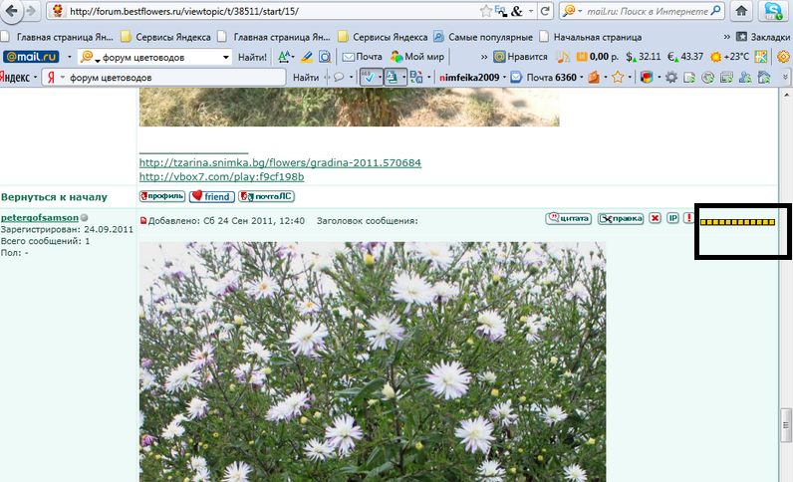This screenshot has height=482, width=793.
Task: Open the Skype toolbar icon
Action: point(774,11)
